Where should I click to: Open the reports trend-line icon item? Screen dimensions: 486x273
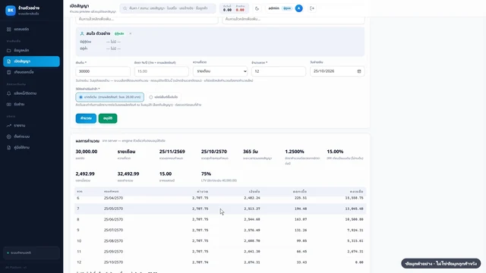pyautogui.click(x=8, y=126)
